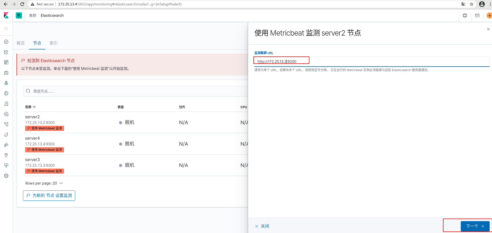Click the CPU column header
Viewport: 492px width, 233px height.
coord(244,107)
